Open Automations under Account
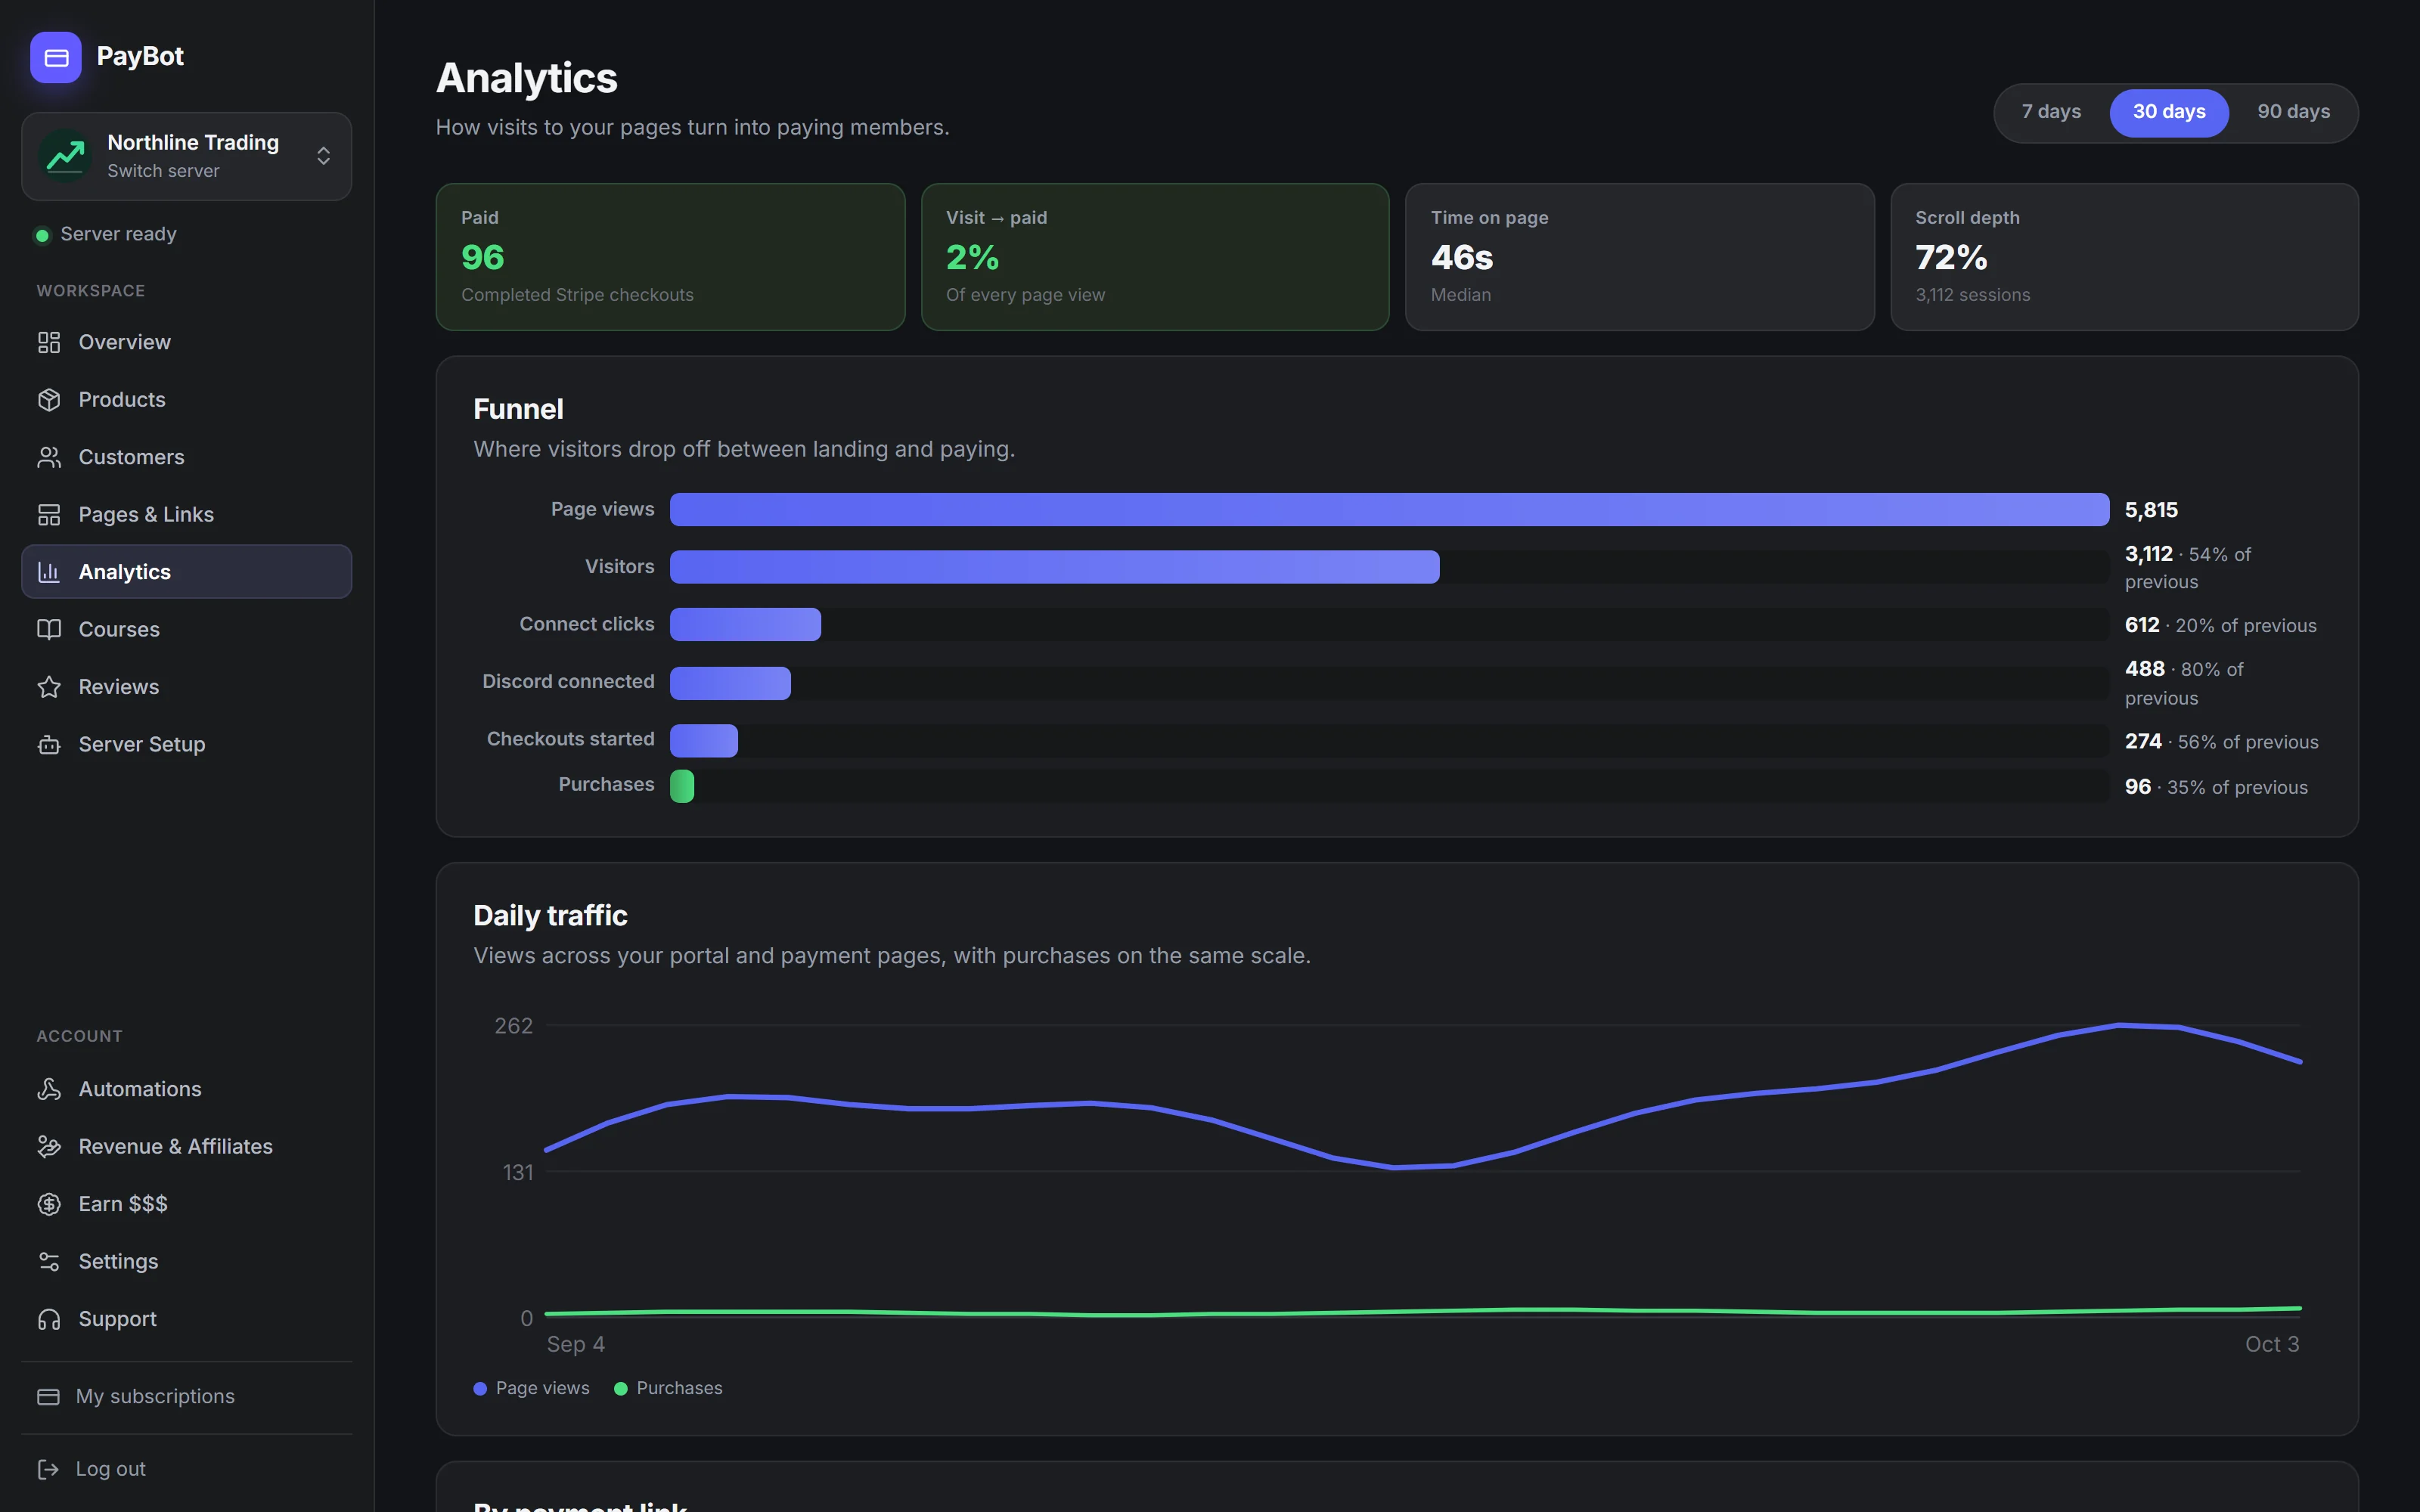This screenshot has height=1512, width=2420. [x=186, y=1090]
